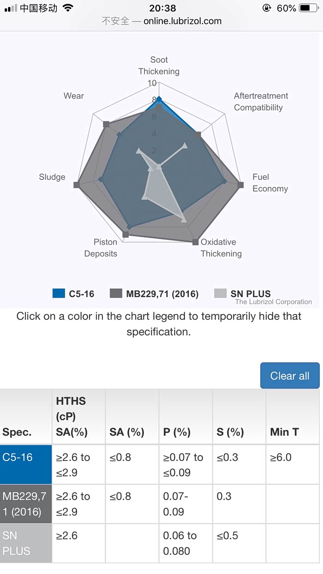This screenshot has height=574, width=323.
Task: Tap the cellular signal bars icon
Action: 11,8
